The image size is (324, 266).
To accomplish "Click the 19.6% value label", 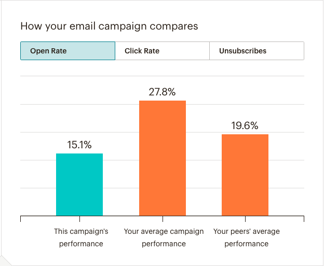I will (x=245, y=126).
